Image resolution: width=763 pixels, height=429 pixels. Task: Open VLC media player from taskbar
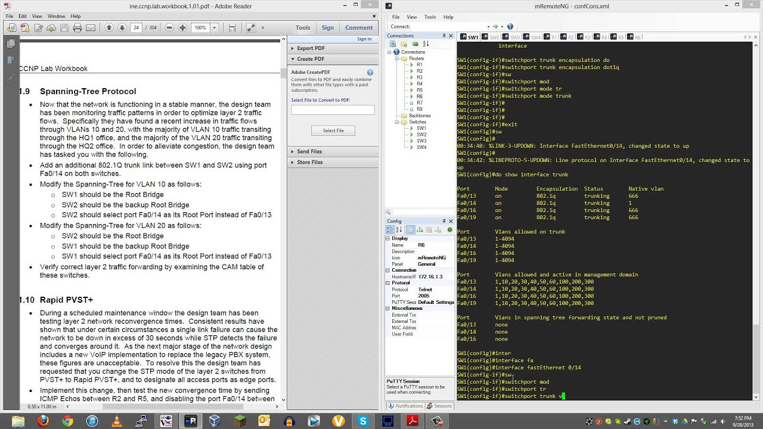point(117,421)
